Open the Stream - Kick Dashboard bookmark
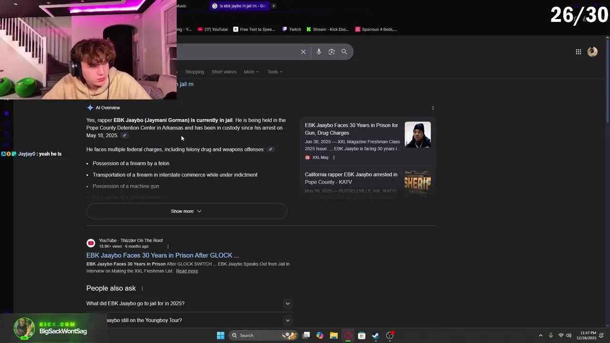This screenshot has width=610, height=343. [x=328, y=30]
